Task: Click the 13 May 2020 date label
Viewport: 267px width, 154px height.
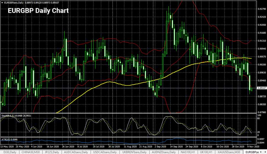Action: click(7, 147)
